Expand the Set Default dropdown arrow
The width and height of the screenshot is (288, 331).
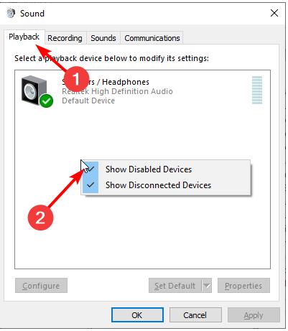point(207,286)
